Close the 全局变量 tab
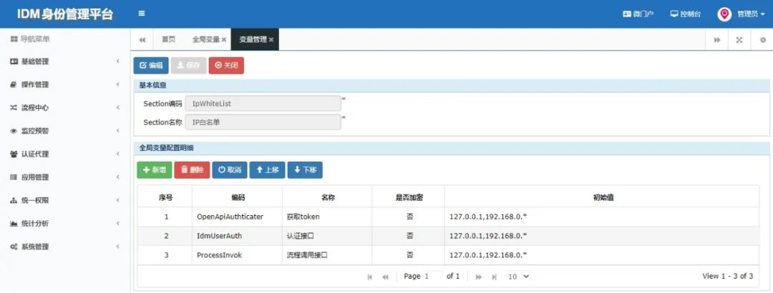 click(x=223, y=40)
